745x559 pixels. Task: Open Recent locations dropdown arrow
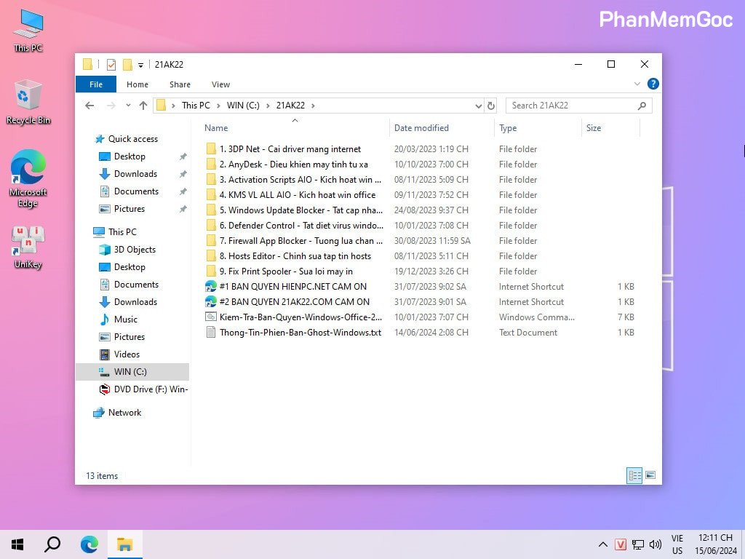[x=128, y=106]
